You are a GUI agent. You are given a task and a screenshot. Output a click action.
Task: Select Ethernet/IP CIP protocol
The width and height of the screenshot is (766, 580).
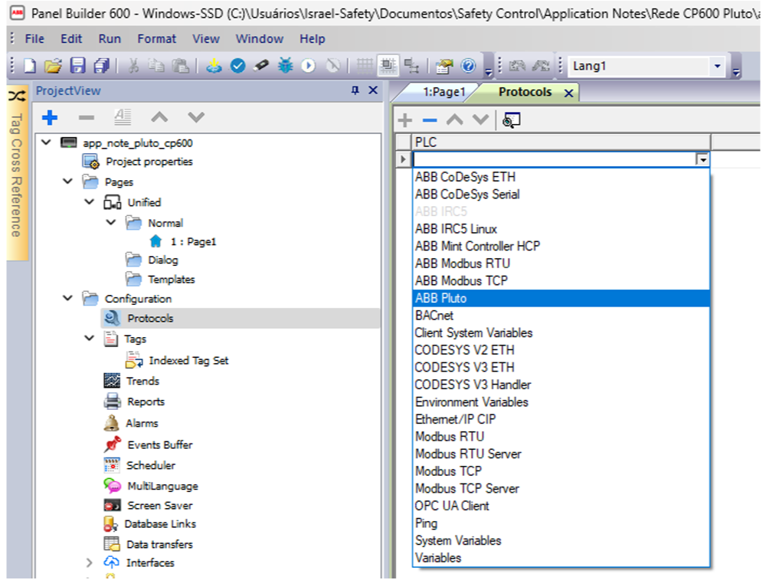click(x=561, y=419)
